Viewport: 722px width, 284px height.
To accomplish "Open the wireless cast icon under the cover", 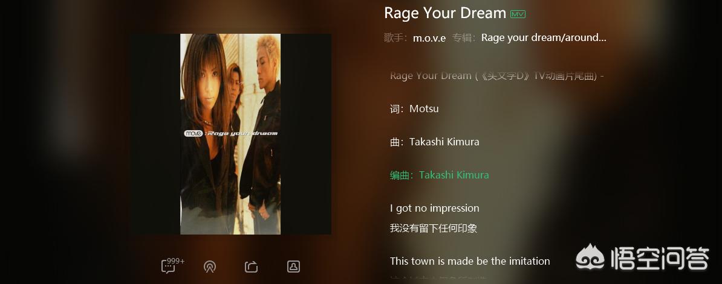I will pos(210,267).
